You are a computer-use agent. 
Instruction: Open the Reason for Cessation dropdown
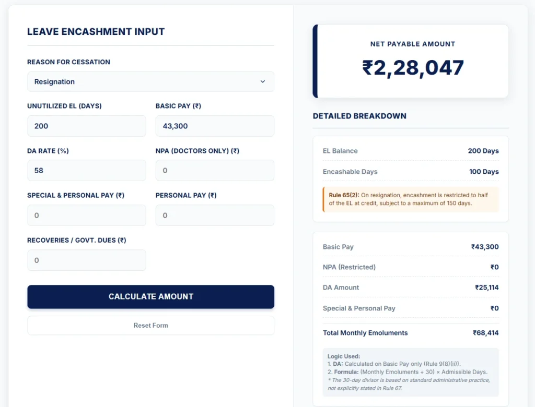coord(150,81)
